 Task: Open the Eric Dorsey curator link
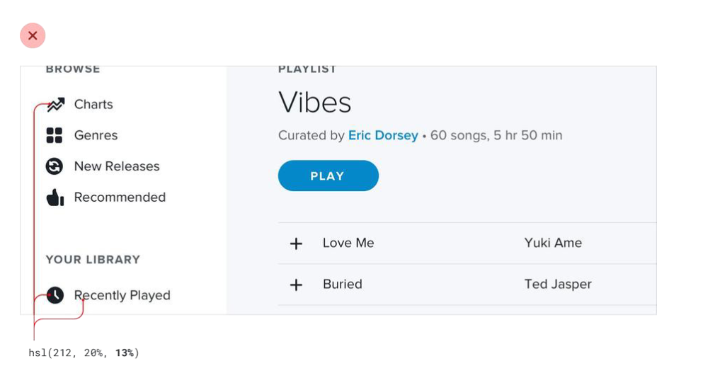383,135
